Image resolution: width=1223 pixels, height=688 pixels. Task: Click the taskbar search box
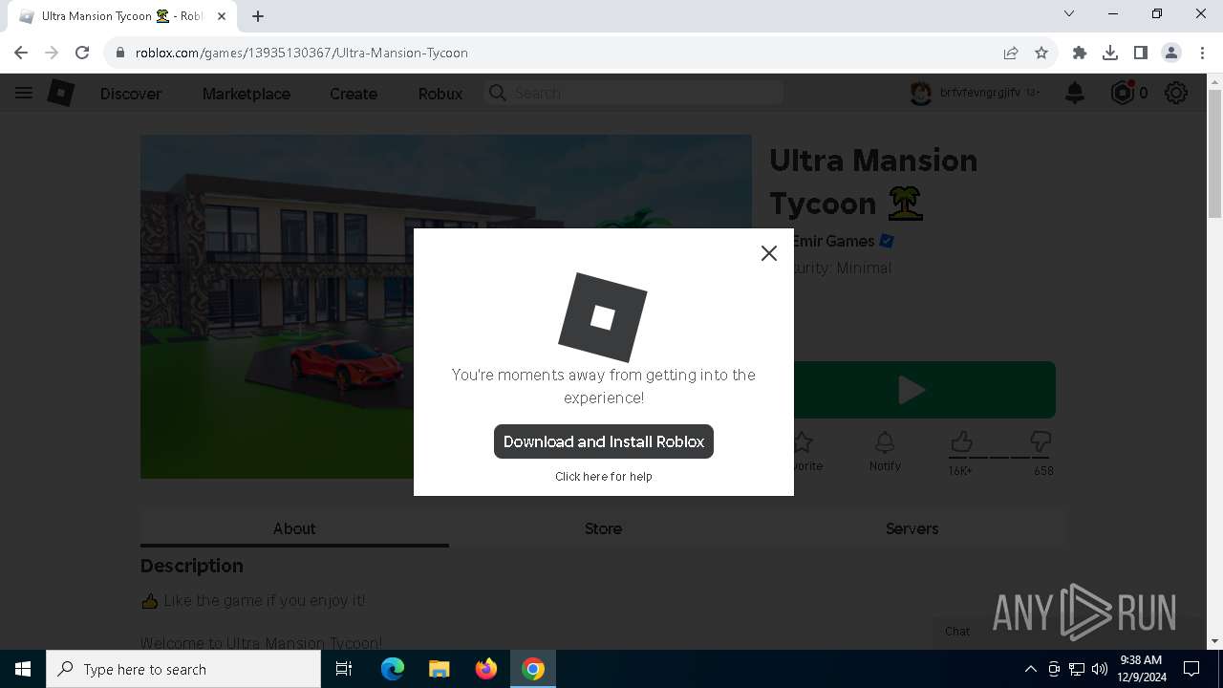tap(183, 669)
